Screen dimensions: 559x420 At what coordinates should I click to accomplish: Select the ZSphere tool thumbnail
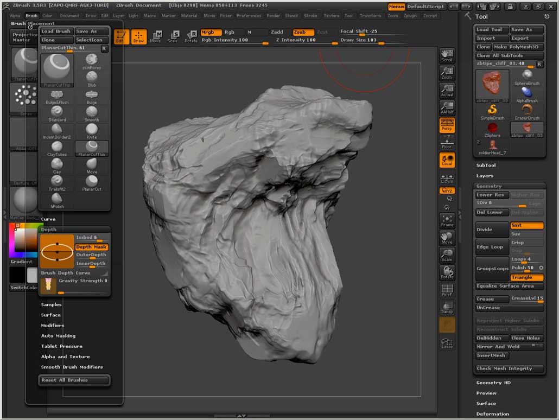tap(492, 129)
